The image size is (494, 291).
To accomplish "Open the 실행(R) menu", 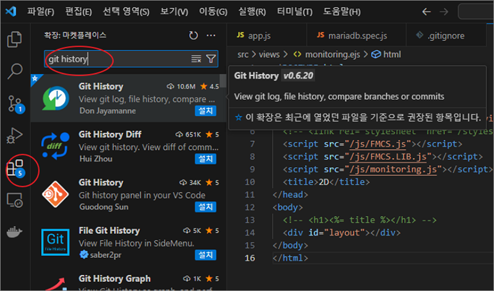I will (252, 12).
